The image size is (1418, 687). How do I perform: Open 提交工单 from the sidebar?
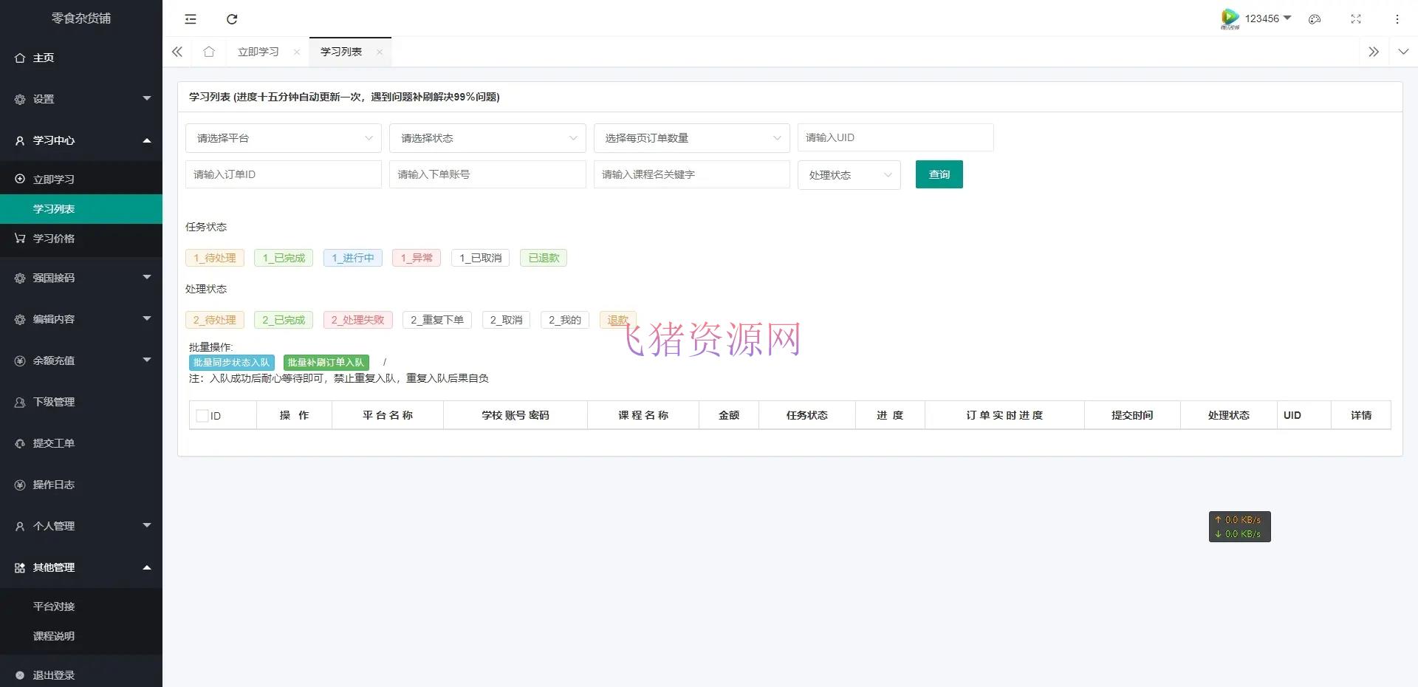coord(52,442)
